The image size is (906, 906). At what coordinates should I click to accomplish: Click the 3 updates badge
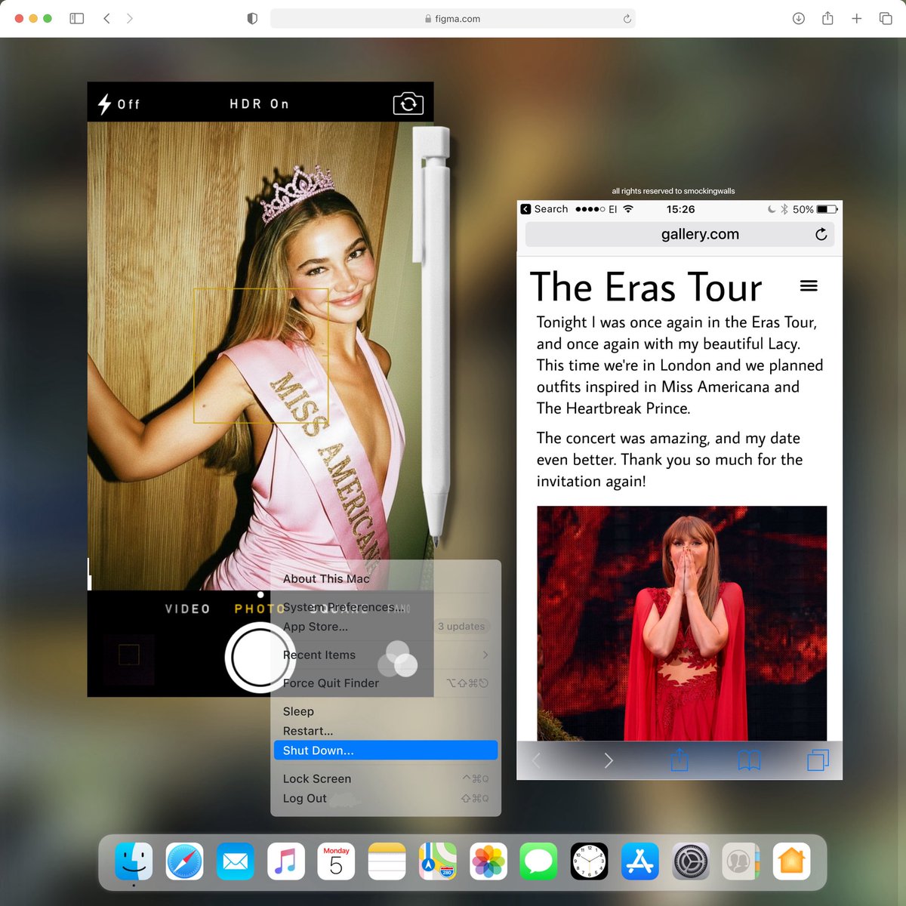pyautogui.click(x=461, y=626)
